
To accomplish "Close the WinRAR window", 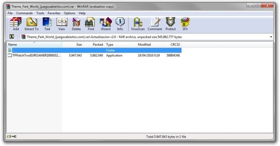I will [267, 6].
